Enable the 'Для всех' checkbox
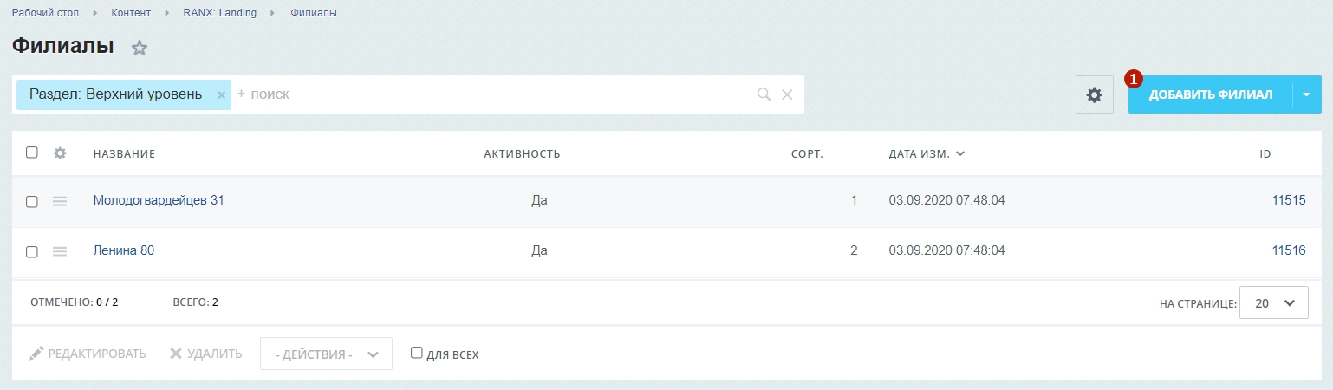The height and width of the screenshot is (390, 1333). [x=417, y=353]
